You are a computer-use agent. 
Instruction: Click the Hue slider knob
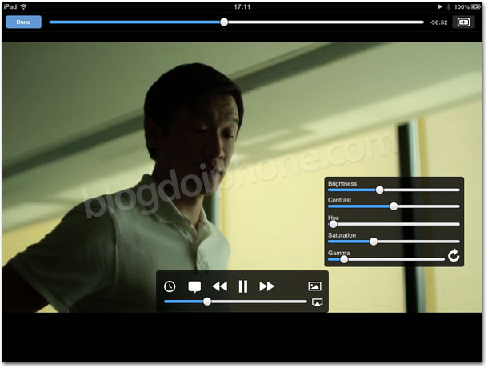pos(333,224)
